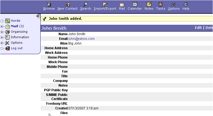Expand the Mail tree node

tap(2, 26)
